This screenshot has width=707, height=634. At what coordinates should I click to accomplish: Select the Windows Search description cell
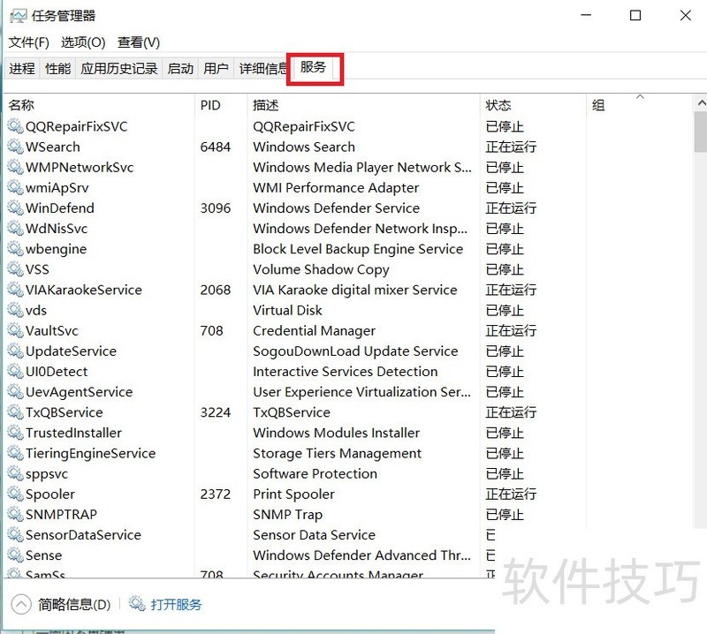click(304, 147)
